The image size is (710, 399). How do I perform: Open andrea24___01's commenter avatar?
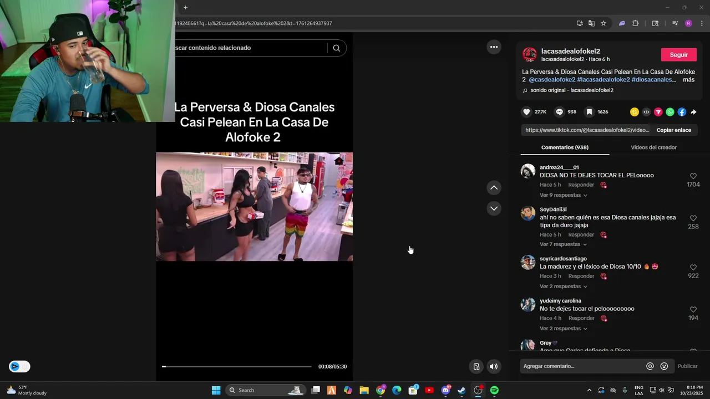[528, 171]
